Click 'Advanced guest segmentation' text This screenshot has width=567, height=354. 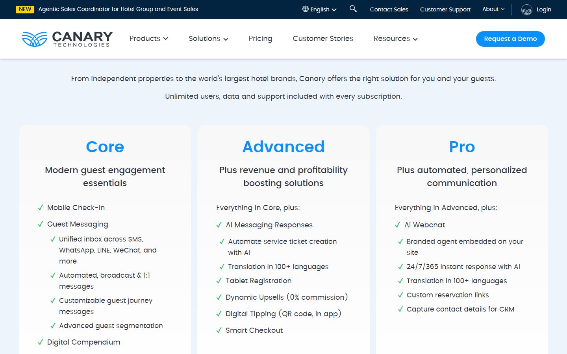[111, 326]
